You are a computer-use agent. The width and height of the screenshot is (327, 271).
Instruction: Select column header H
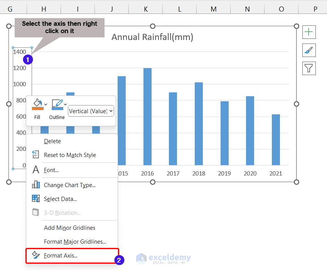pos(44,9)
